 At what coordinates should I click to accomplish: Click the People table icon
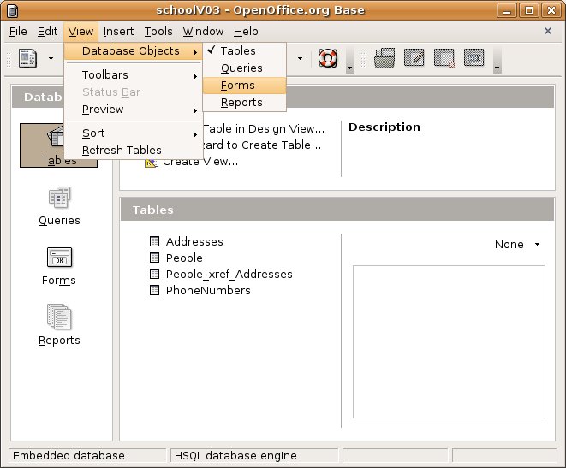point(154,258)
